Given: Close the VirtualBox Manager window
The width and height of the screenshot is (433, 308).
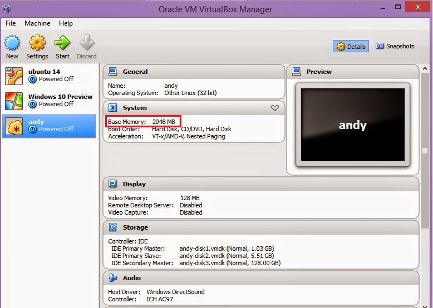Looking at the screenshot, I should [418, 7].
